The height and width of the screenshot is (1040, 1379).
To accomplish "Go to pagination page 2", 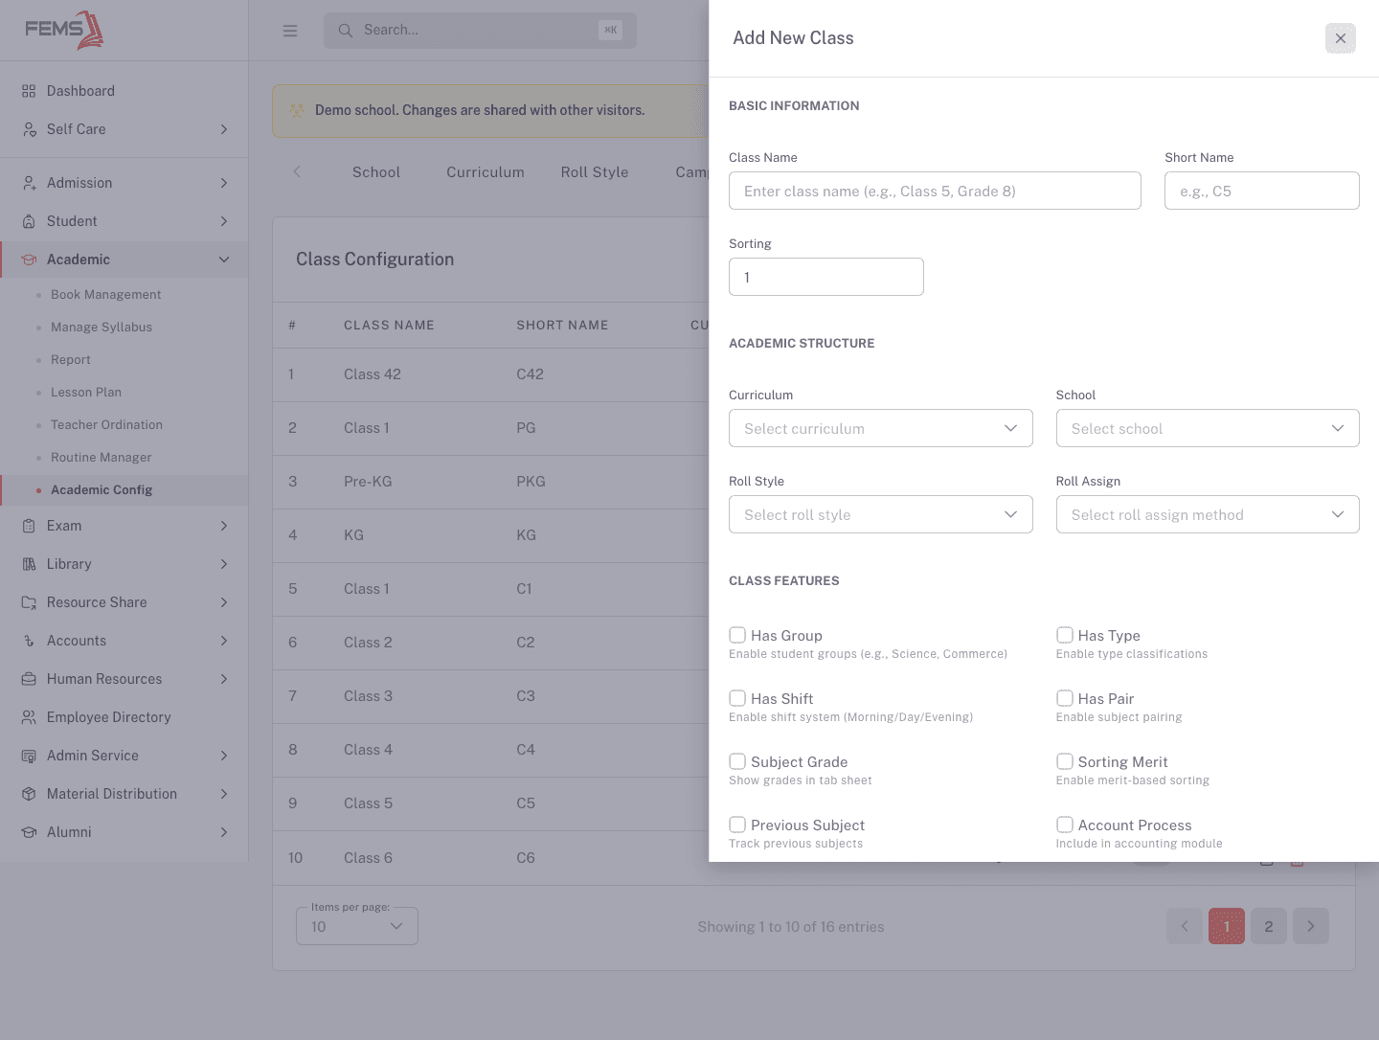I will click(x=1269, y=926).
